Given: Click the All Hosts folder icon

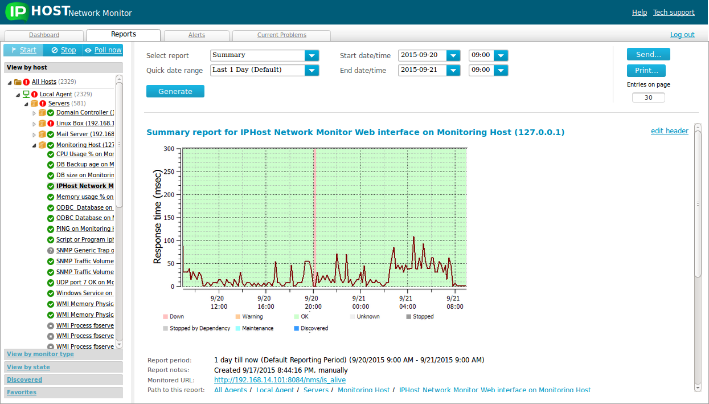Looking at the screenshot, I should 18,82.
